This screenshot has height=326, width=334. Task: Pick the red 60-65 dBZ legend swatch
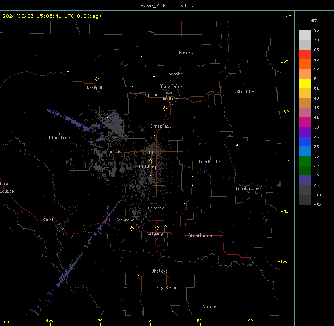click(x=305, y=54)
